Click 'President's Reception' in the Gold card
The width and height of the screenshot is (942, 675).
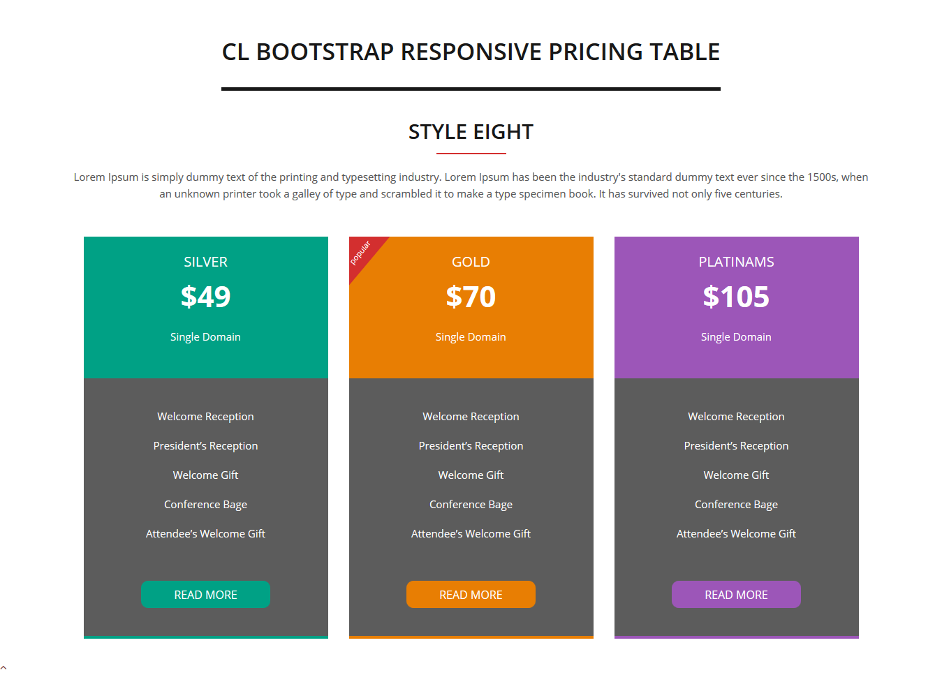471,445
